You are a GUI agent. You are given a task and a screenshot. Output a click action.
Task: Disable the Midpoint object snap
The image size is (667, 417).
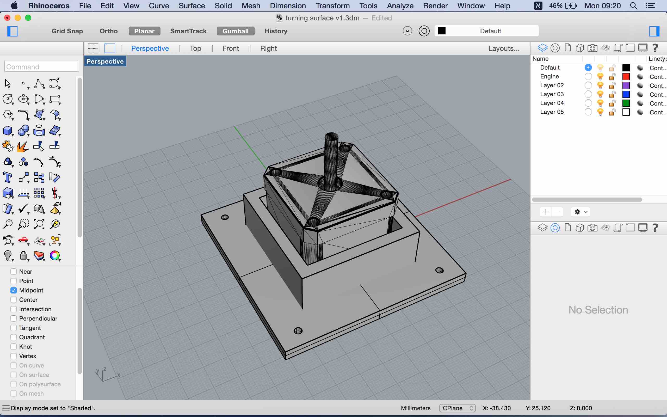tap(14, 290)
